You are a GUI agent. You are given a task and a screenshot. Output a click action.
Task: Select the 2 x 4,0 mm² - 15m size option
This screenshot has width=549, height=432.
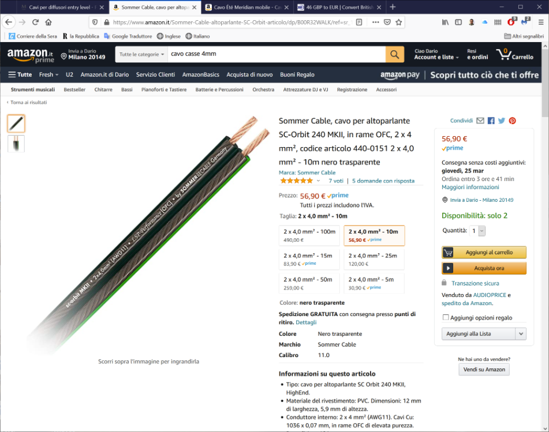[309, 259]
